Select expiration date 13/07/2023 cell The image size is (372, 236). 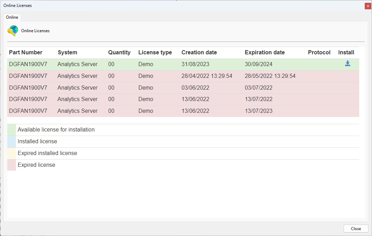coord(259,111)
